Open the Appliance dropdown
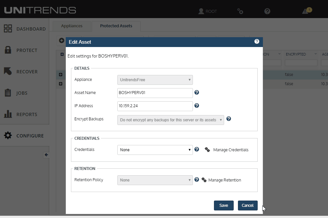 pyautogui.click(x=155, y=80)
